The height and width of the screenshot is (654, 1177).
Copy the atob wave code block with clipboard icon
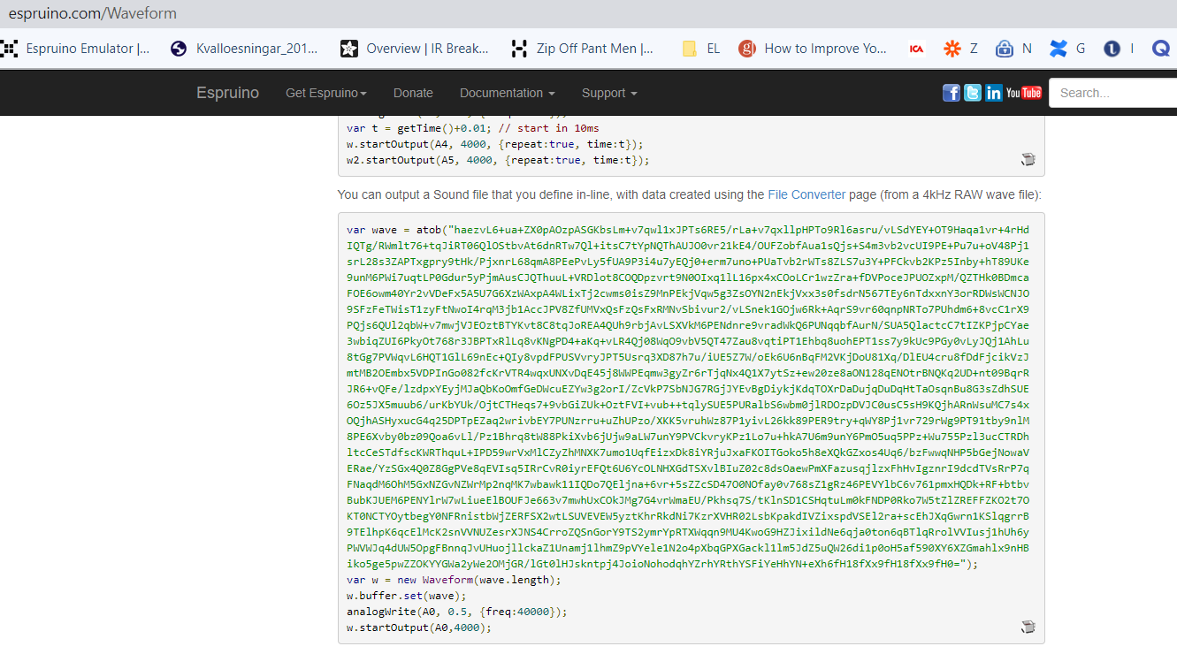click(1028, 627)
